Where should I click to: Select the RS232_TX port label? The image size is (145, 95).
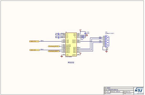pos(34,41)
